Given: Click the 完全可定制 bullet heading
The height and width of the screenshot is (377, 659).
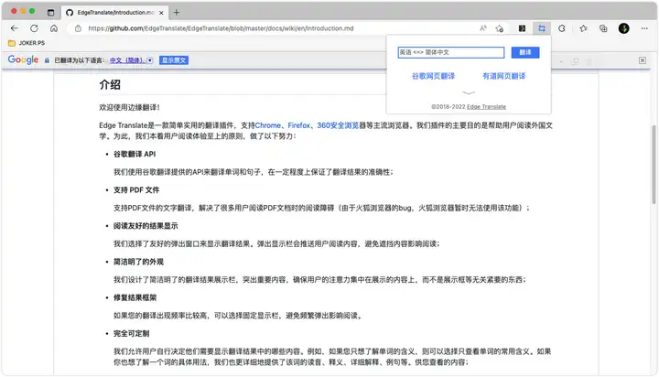Looking at the screenshot, I should [x=131, y=333].
